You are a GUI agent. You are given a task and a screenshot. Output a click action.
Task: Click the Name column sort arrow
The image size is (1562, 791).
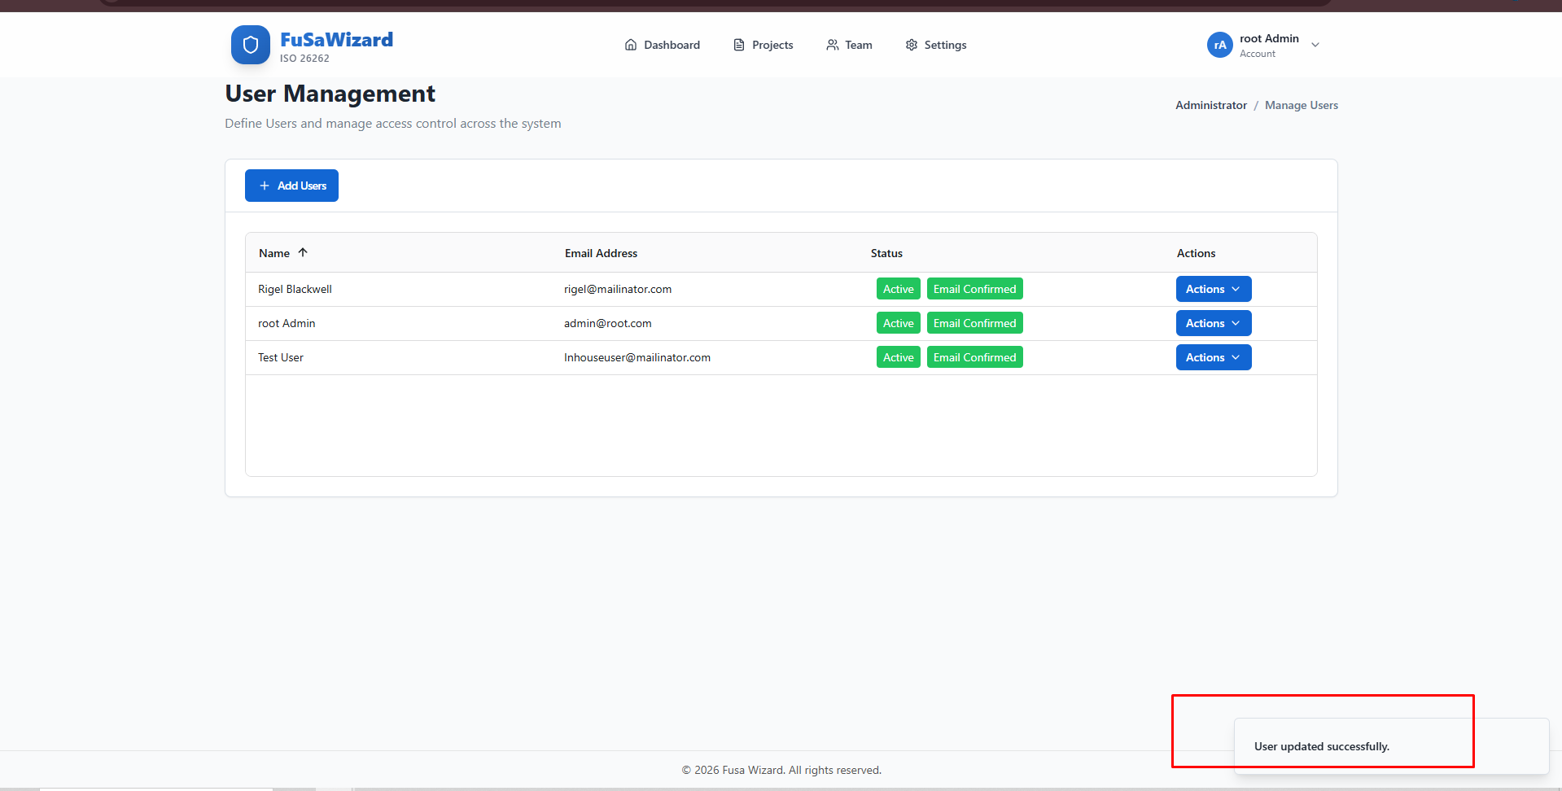click(303, 253)
